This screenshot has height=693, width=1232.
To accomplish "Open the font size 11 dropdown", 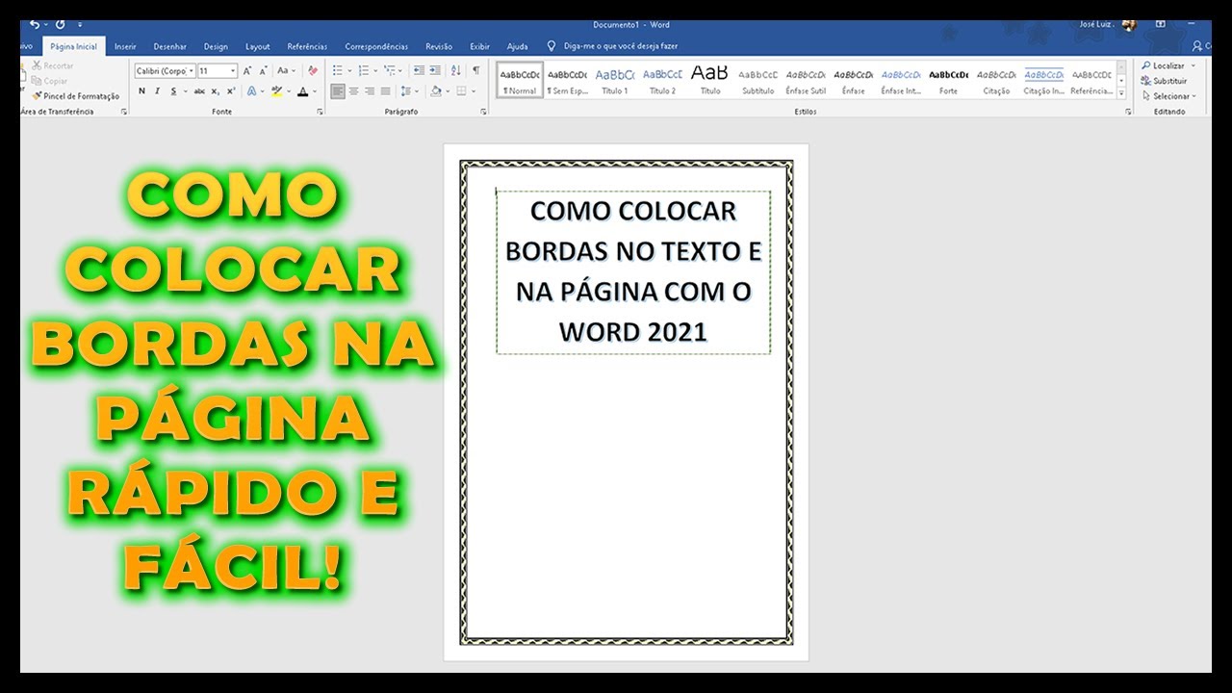I will 232,70.
